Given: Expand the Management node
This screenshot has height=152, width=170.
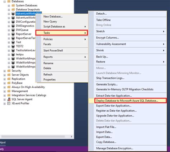Looking at the screenshot, I should [5, 91].
